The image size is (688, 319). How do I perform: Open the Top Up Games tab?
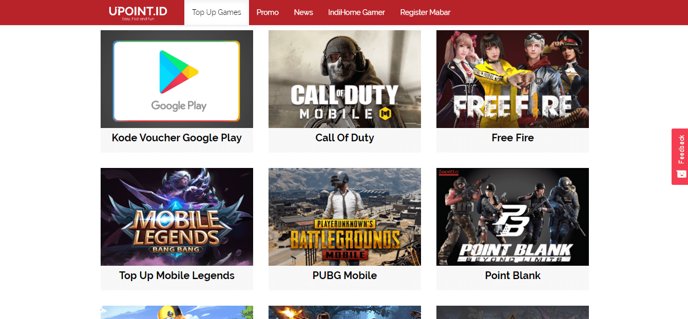(x=217, y=12)
